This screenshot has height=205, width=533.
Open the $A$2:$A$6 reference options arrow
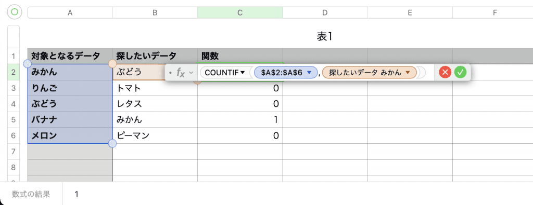(309, 73)
